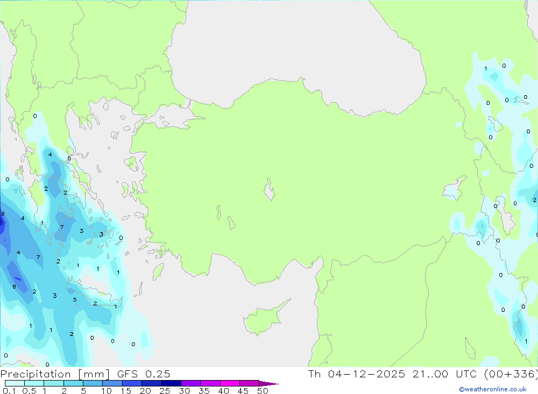Click the '35' legend scale label
This screenshot has height=394, width=538.
[x=204, y=391]
